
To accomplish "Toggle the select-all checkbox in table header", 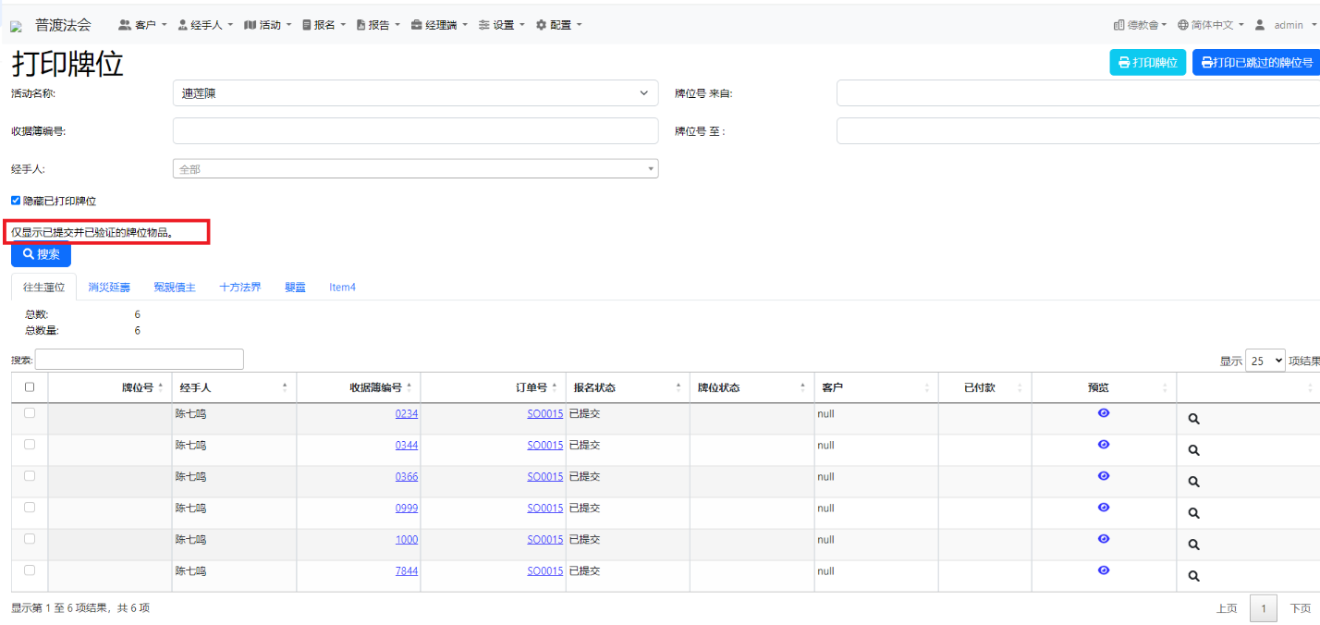I will (x=30, y=387).
